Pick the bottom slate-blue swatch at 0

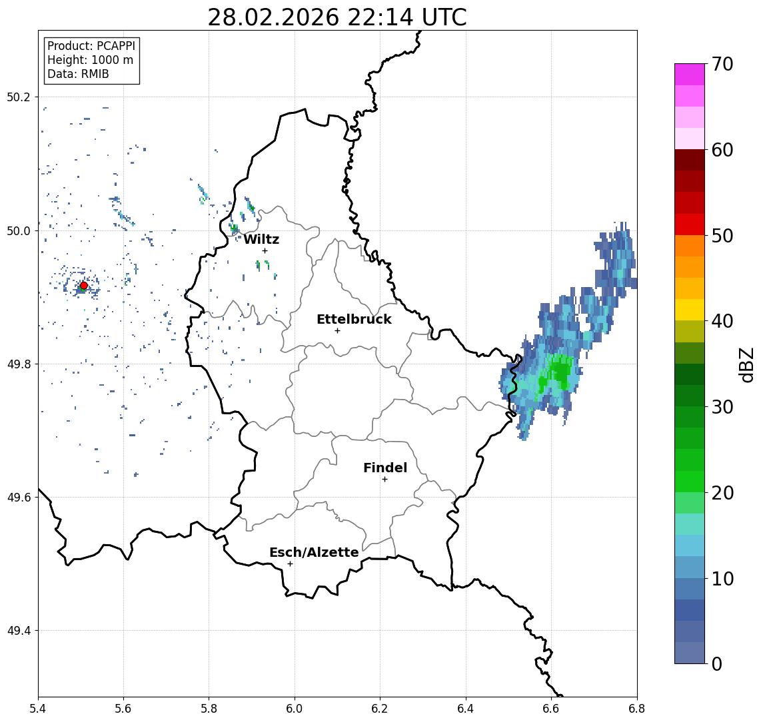(x=690, y=653)
